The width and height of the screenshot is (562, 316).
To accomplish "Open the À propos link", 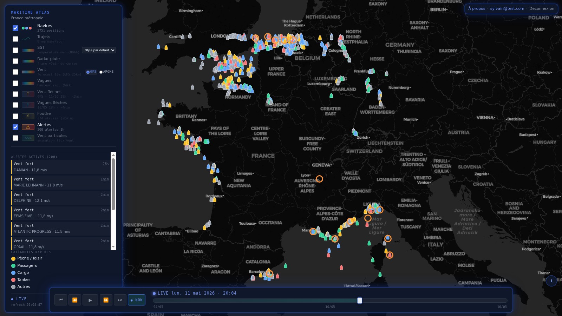I will (x=477, y=9).
